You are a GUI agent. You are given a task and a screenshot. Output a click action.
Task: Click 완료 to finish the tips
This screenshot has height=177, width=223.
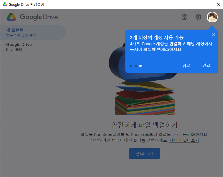click(x=206, y=65)
